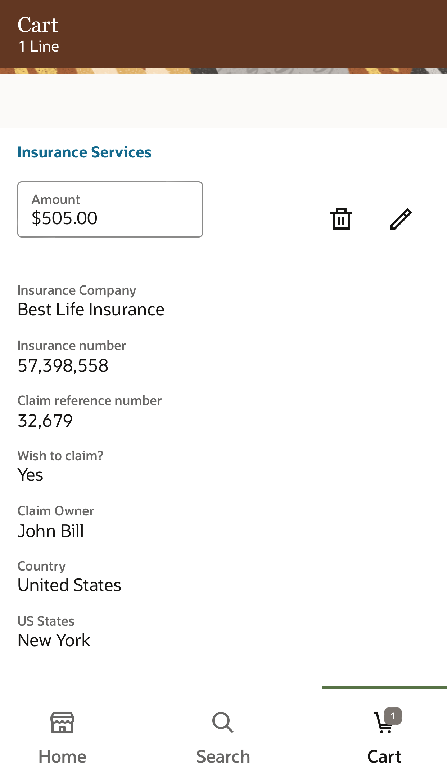Click the "1 Line" subtitle
Viewport: 447px width, 772px height.
point(39,46)
